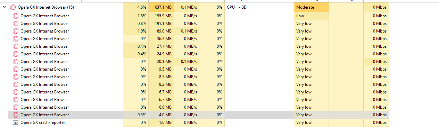Click the 4.6% CPU cell of the Opera group
Image resolution: width=439 pixels, height=127 pixels.
pyautogui.click(x=136, y=7)
